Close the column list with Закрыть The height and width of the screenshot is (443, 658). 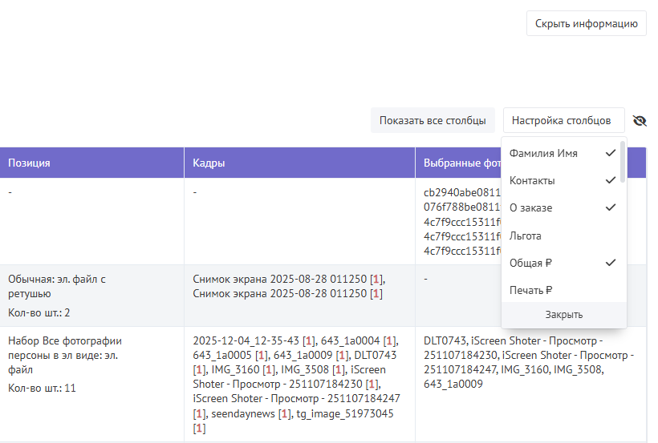563,315
